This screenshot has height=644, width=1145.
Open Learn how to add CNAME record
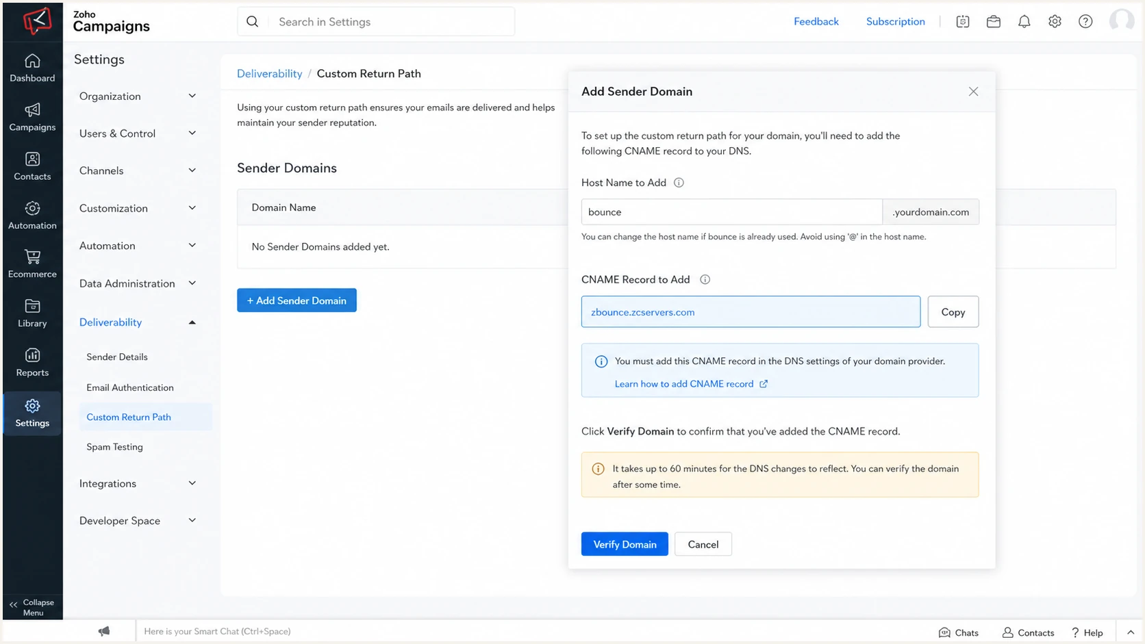pyautogui.click(x=690, y=384)
